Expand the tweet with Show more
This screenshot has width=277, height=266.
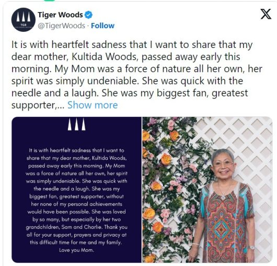coord(93,105)
